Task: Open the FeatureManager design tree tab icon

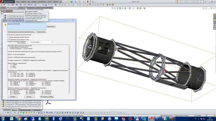Action: coord(2,11)
